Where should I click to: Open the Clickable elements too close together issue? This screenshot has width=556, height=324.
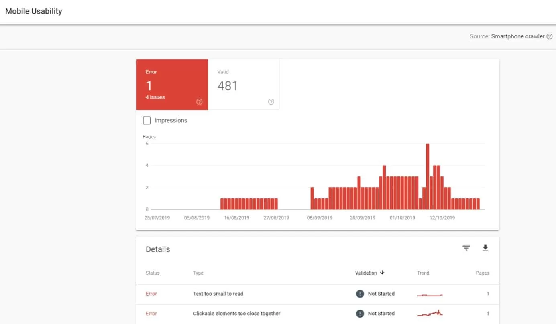click(x=236, y=313)
